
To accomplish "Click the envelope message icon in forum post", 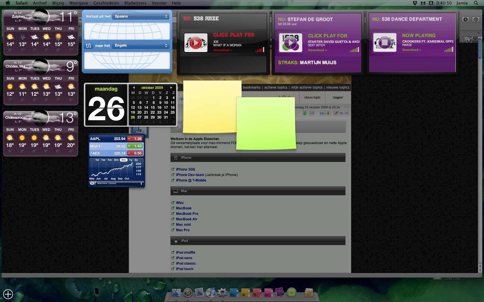I will click(x=312, y=113).
